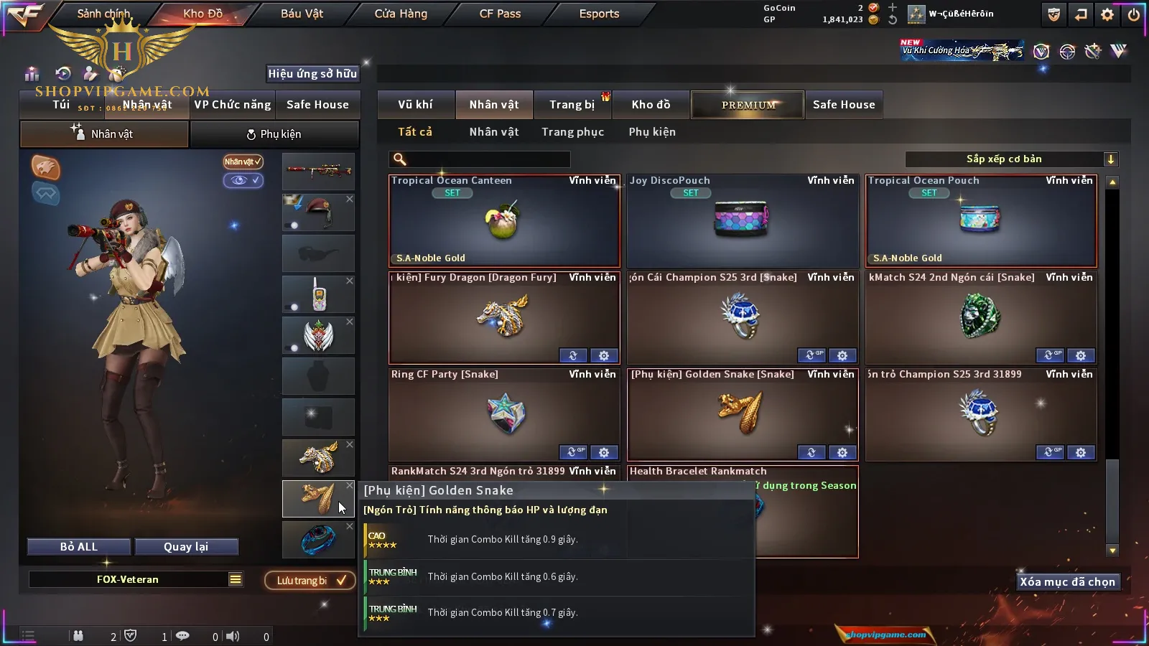Open gear settings on Ring CF Party item
The height and width of the screenshot is (646, 1149).
(x=604, y=452)
